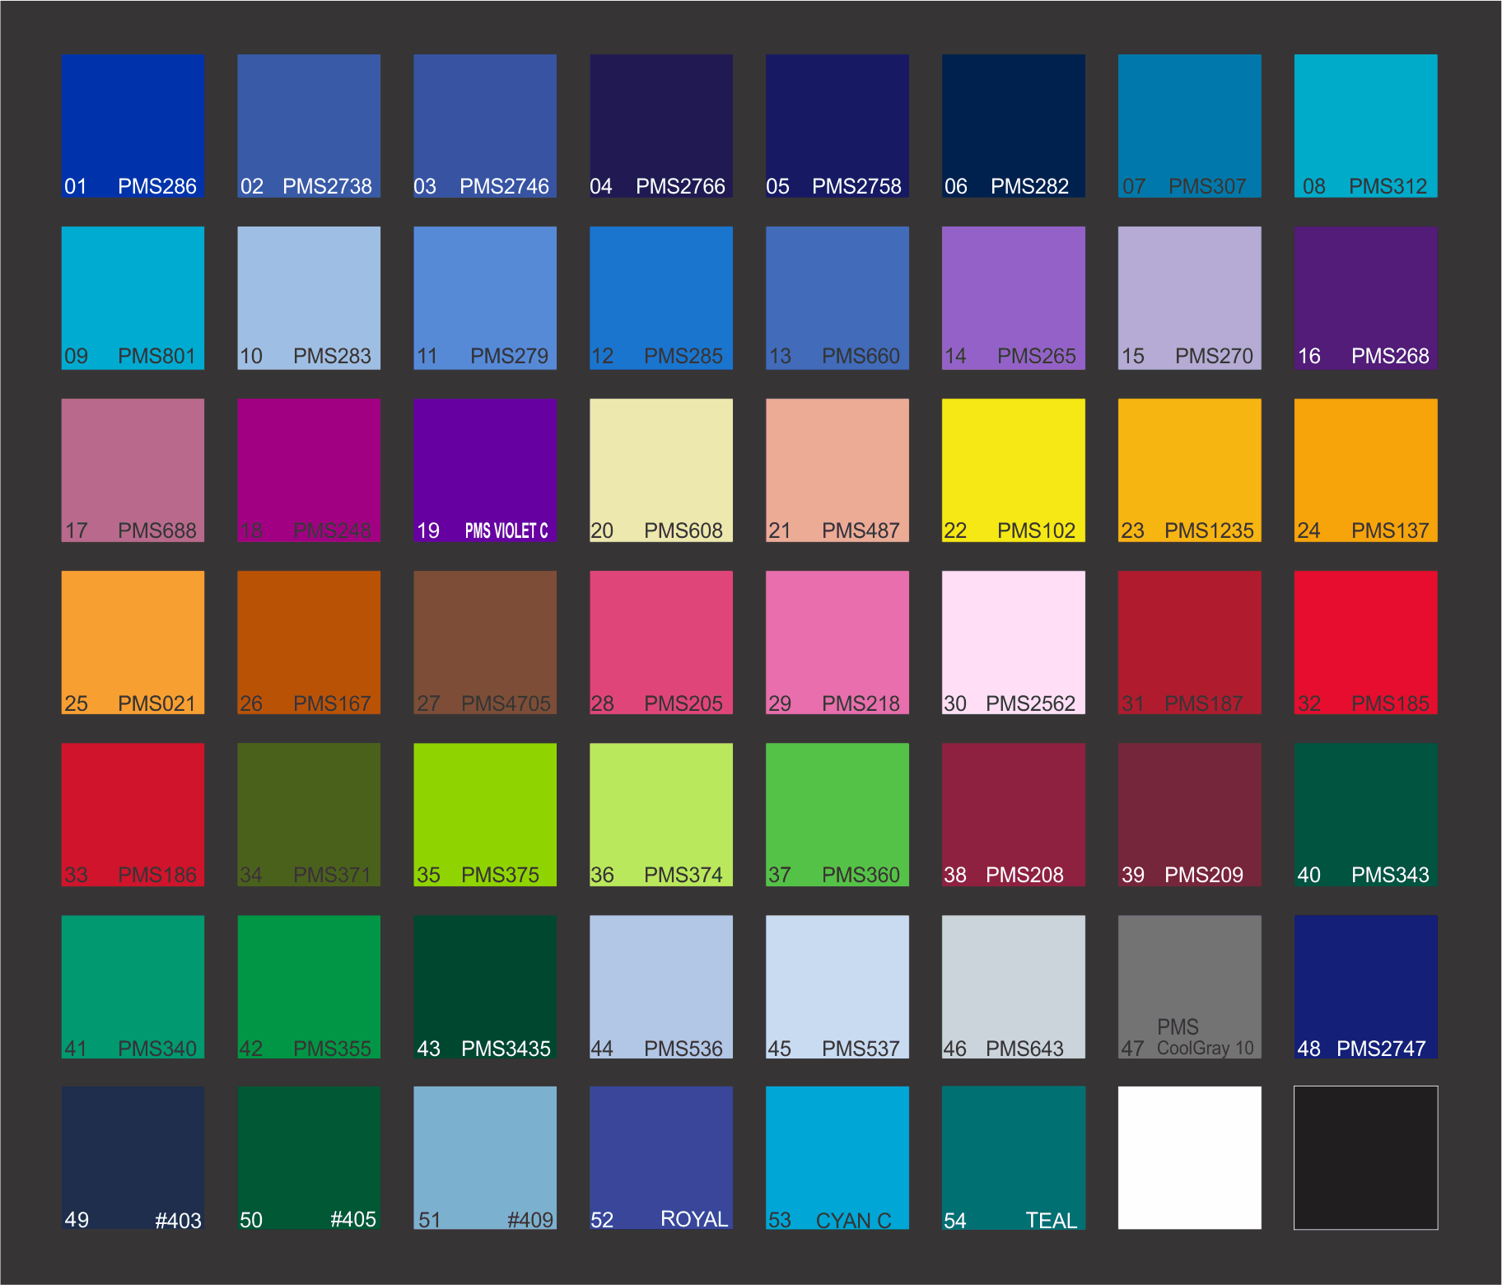Pick light gray swatch 46 PMS643
Image resolution: width=1502 pixels, height=1285 pixels.
(1014, 987)
